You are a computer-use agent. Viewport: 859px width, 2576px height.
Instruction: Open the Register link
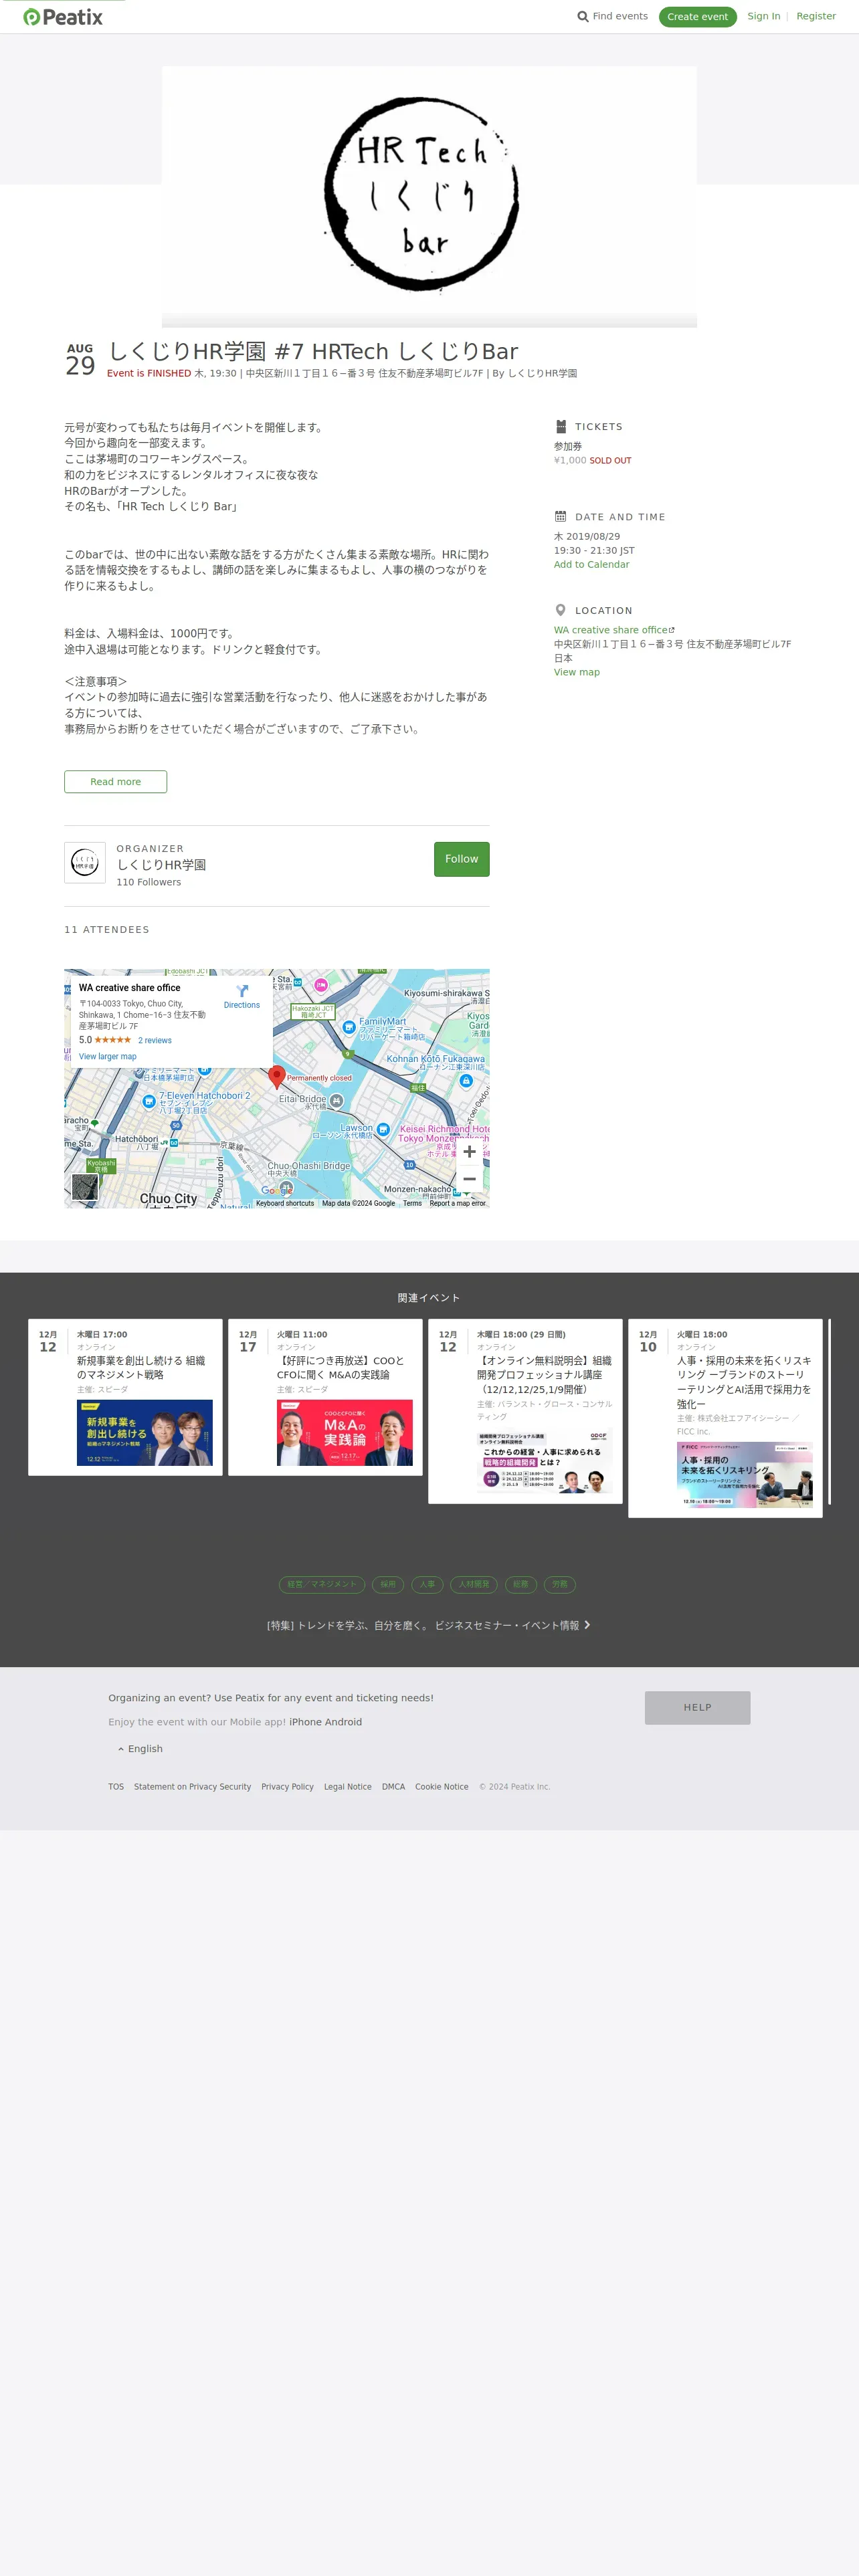tap(815, 16)
